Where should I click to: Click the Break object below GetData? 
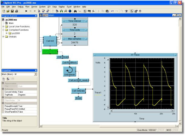(x=79, y=98)
